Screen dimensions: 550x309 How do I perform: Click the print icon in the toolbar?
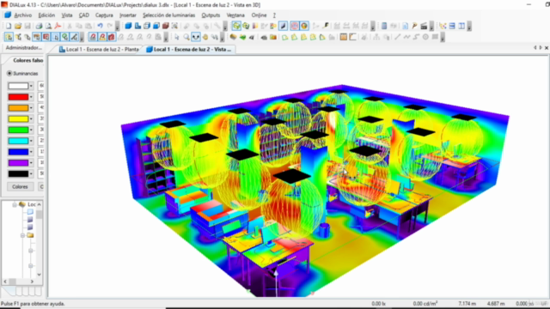[x=39, y=26]
